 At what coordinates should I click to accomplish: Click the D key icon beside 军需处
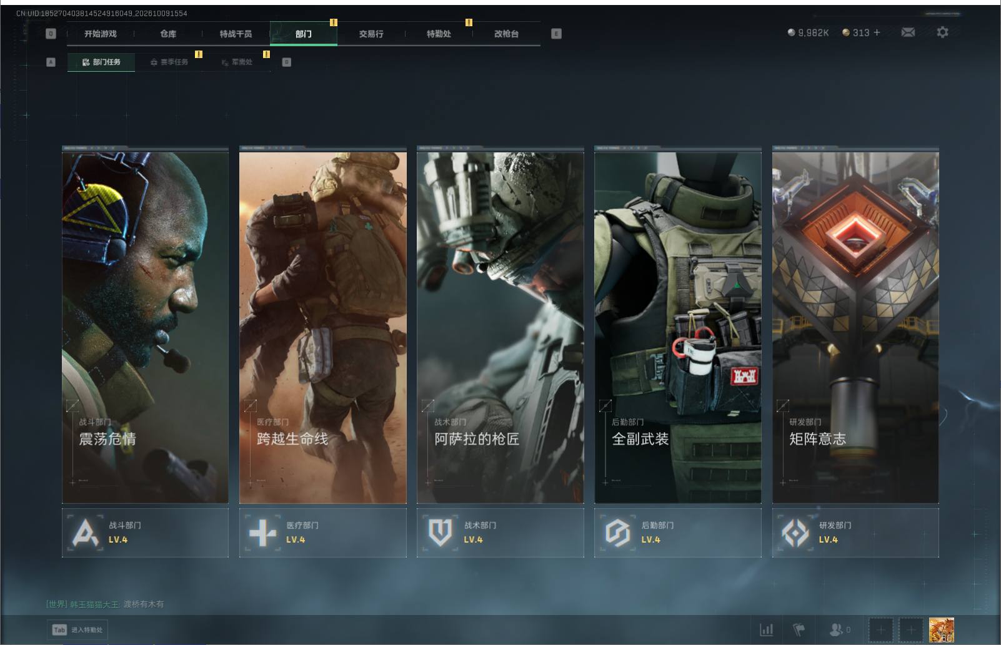pos(287,62)
